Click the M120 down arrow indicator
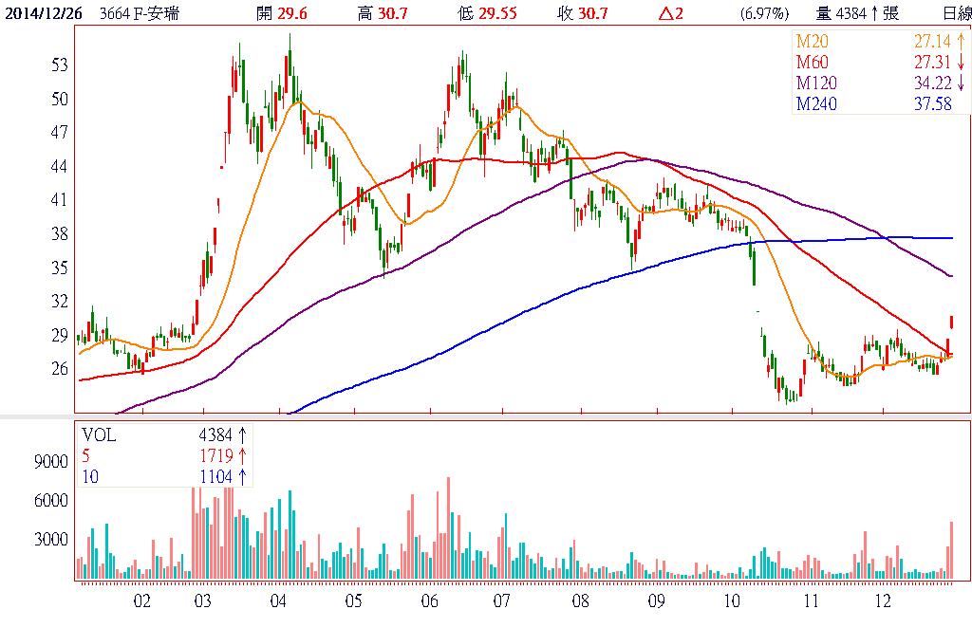 (x=961, y=84)
